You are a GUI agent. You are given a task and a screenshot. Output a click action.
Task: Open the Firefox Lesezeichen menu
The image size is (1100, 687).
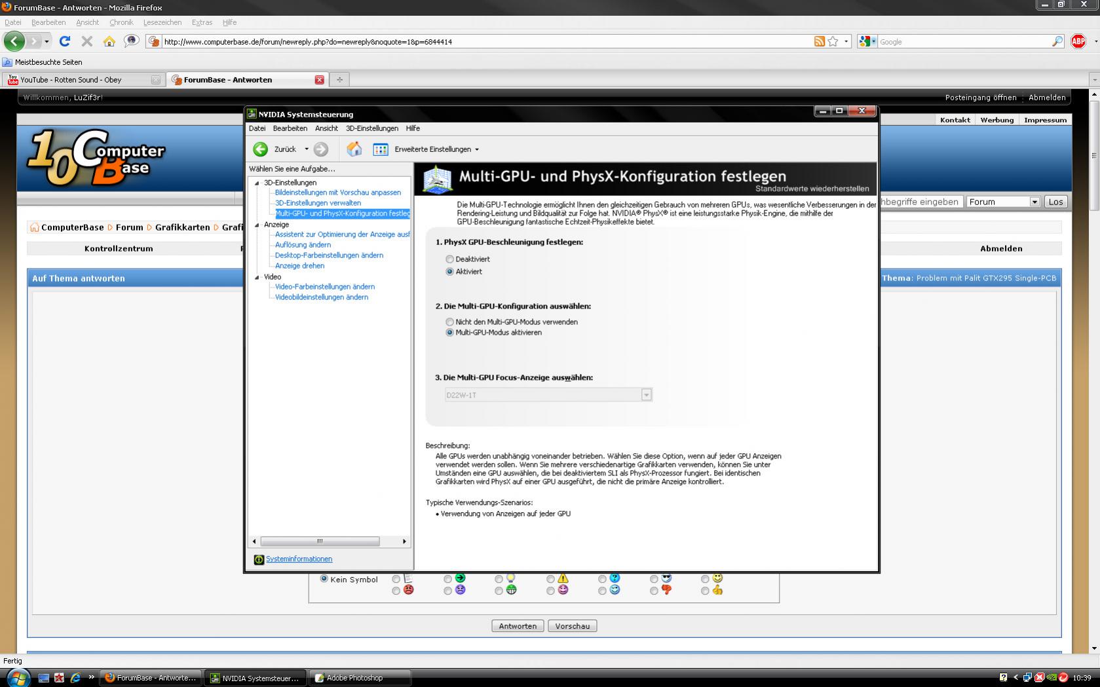click(x=162, y=22)
